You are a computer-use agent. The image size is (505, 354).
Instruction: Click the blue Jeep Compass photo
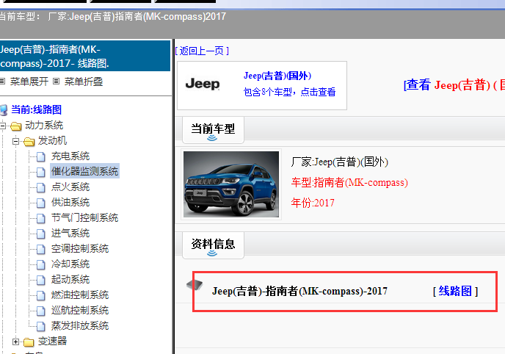(x=231, y=184)
